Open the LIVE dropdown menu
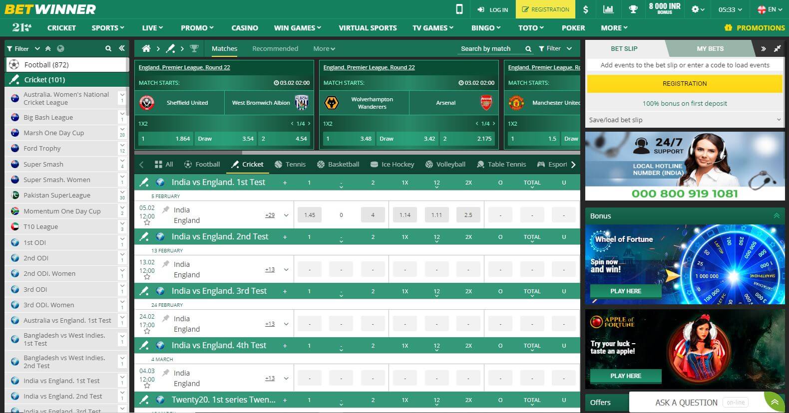This screenshot has height=413, width=789. tap(152, 28)
